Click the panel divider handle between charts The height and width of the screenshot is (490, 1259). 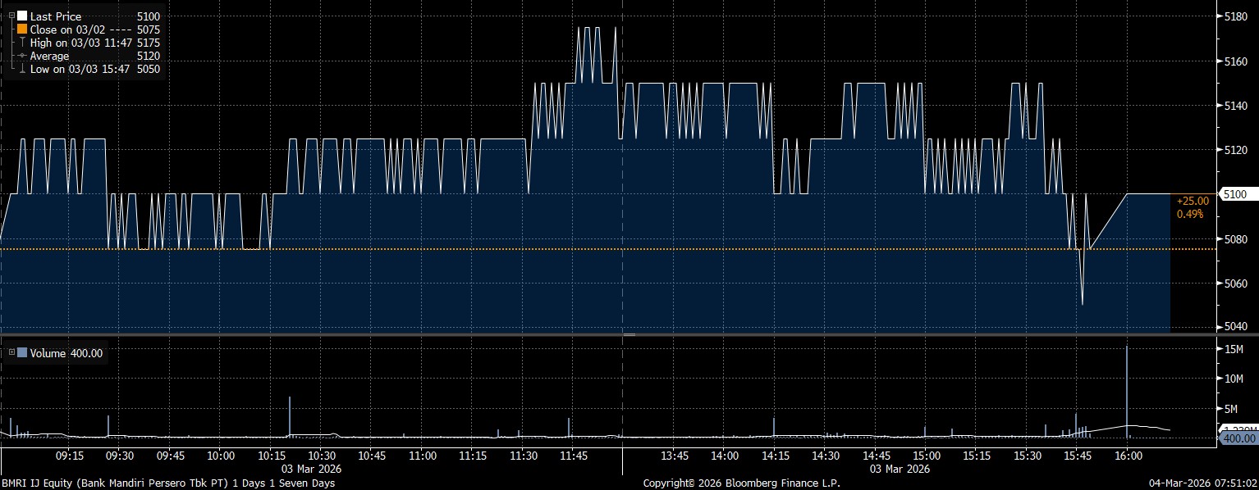click(x=629, y=335)
